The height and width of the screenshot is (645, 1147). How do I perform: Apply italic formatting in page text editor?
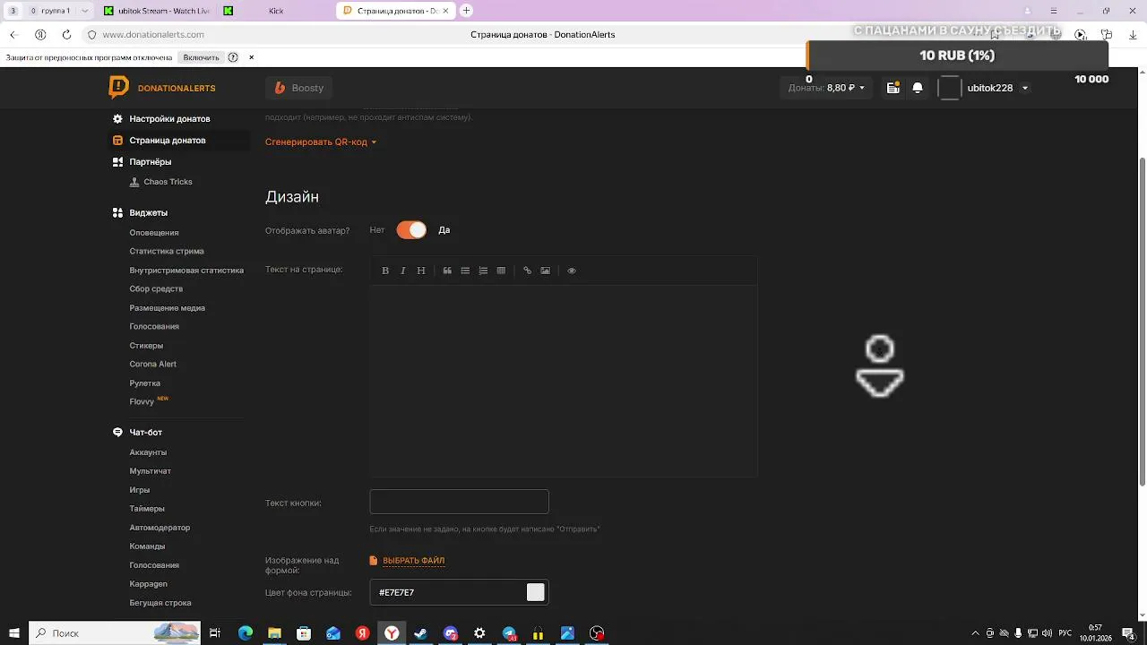403,271
